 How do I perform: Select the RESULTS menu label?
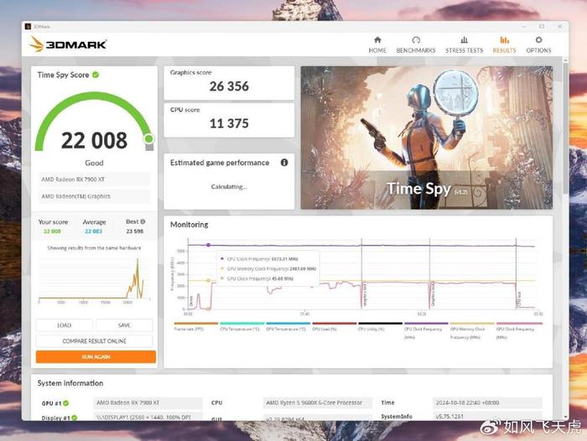(x=504, y=50)
